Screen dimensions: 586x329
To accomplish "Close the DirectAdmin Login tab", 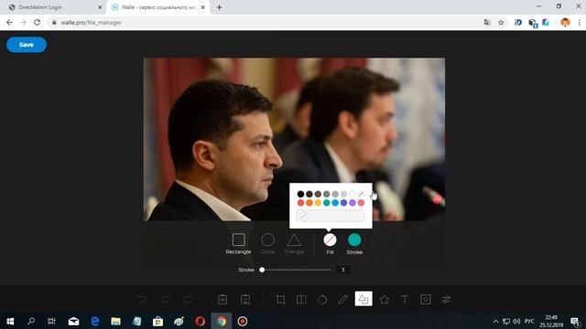I will click(100, 7).
